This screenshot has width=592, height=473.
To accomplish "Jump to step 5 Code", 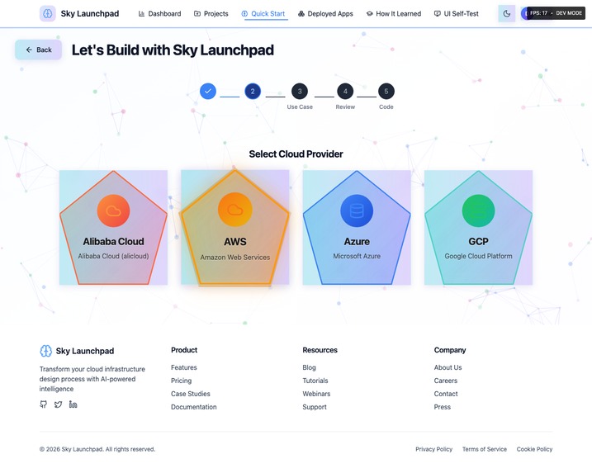I will tap(386, 91).
